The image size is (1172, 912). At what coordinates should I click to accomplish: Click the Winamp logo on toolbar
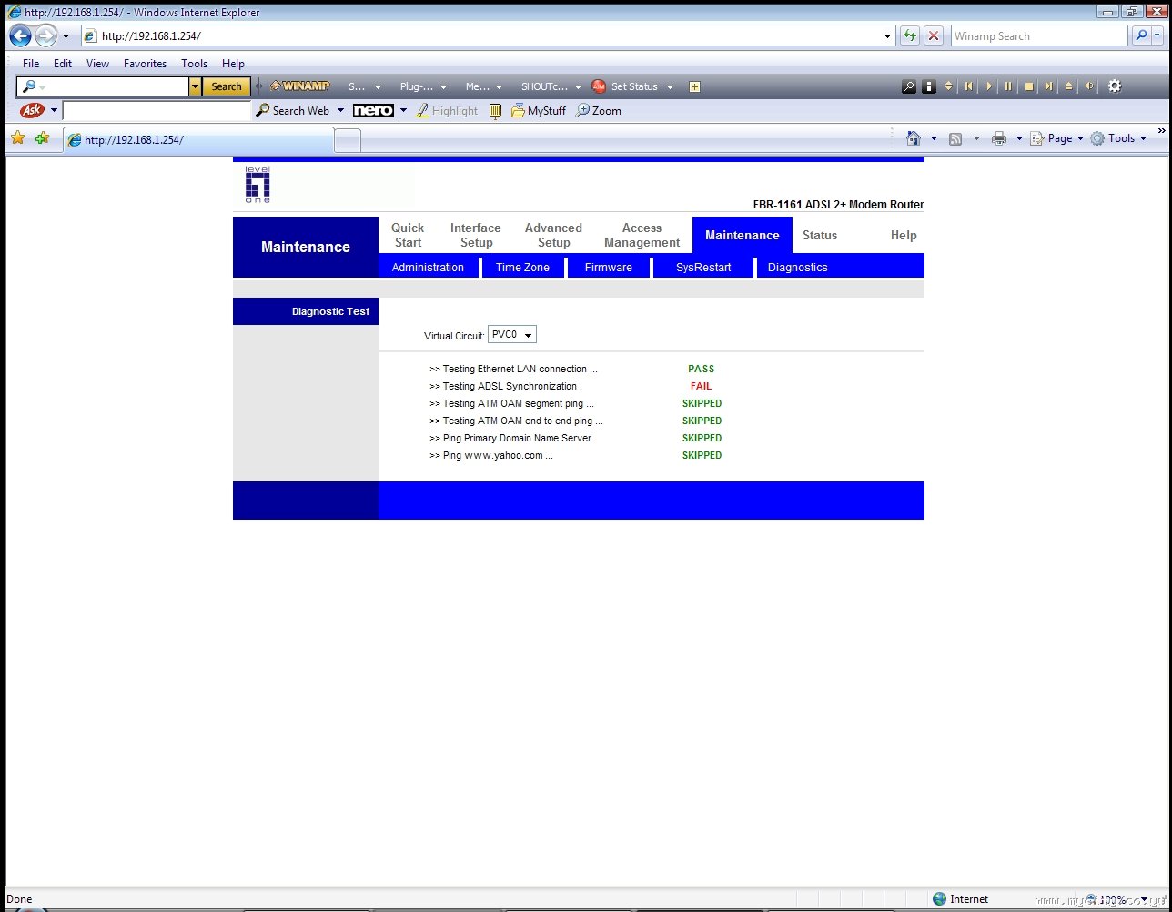300,86
